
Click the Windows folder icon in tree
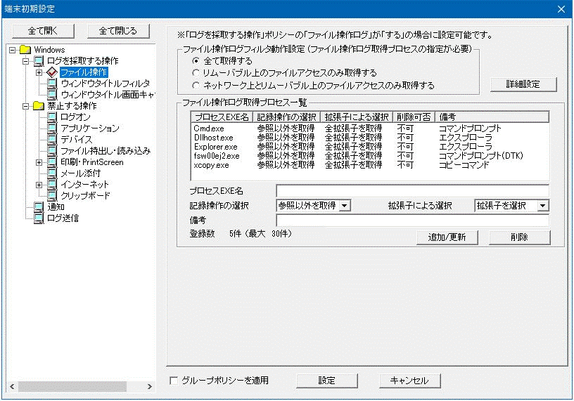click(x=25, y=50)
